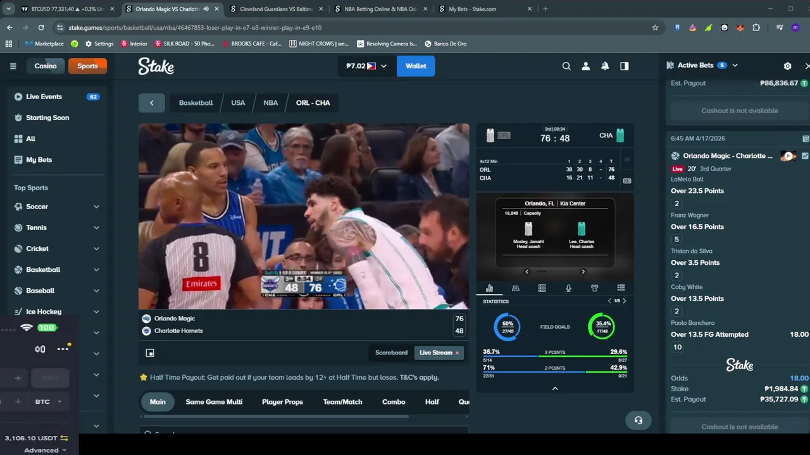Select Half market tab
The width and height of the screenshot is (810, 455).
[432, 402]
